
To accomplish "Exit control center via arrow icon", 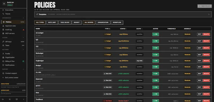I will click(3, 78).
